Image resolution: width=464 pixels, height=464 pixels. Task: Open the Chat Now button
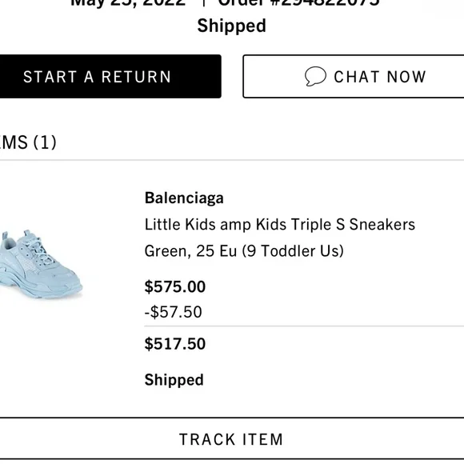coord(354,76)
